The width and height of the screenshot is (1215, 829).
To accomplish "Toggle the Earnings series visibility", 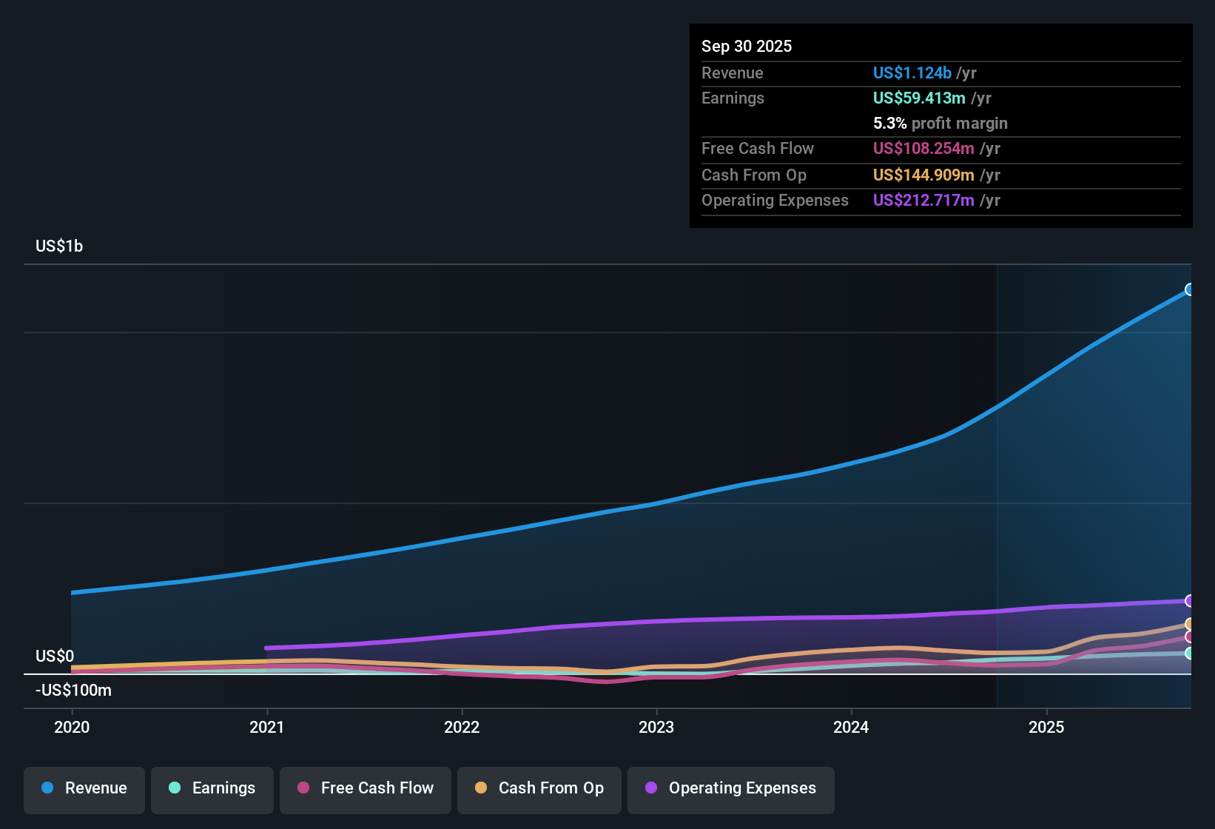I will [x=212, y=790].
